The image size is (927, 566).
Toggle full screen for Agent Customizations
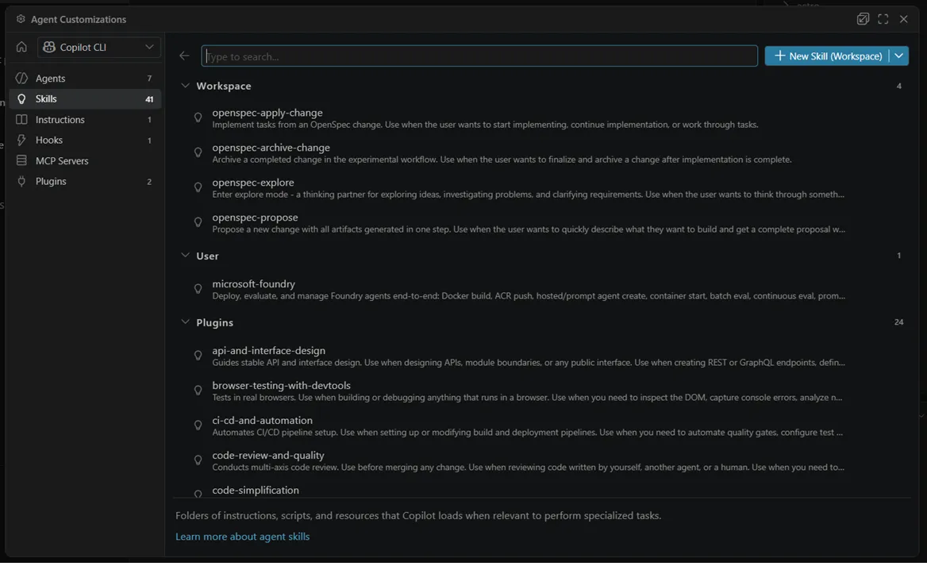883,19
